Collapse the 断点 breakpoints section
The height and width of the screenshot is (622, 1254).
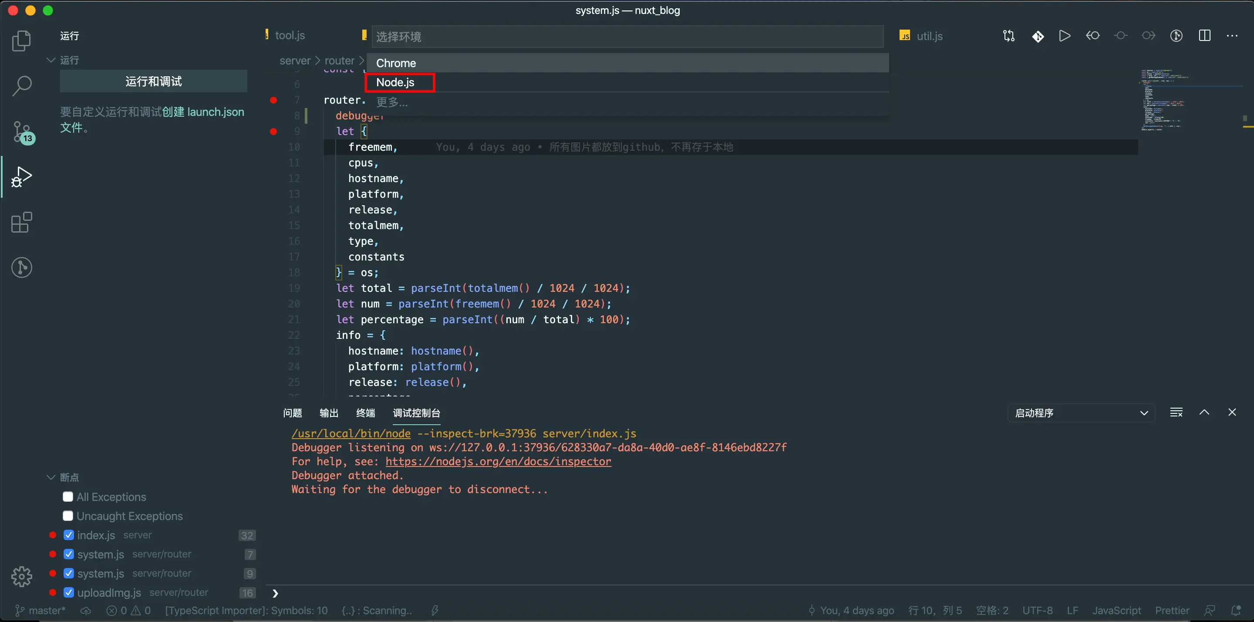[51, 477]
